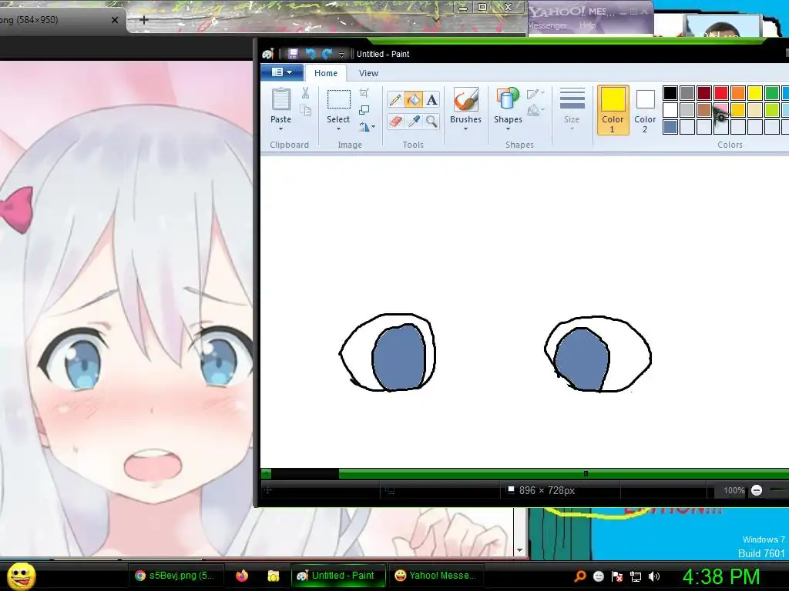
Task: Select the Magnifier tool
Action: coord(431,121)
